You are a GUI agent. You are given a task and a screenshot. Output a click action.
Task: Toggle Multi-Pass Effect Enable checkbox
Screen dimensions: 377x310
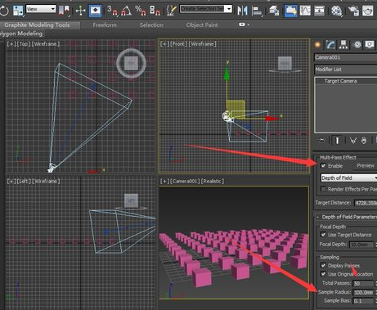tap(323, 166)
